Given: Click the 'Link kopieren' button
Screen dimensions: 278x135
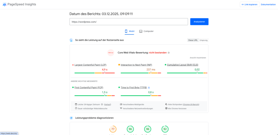Looking at the screenshot, I should 249,4.
